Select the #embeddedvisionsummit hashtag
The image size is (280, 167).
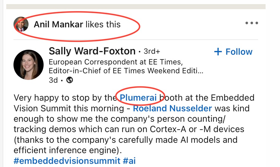pyautogui.click(x=67, y=161)
